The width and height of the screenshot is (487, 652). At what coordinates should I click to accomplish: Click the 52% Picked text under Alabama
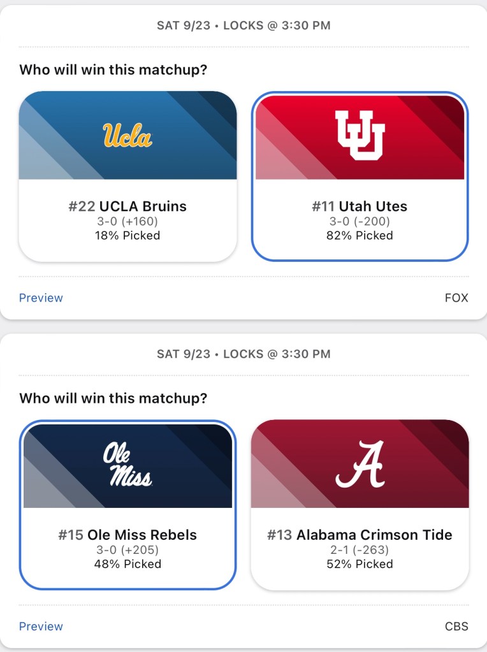360,564
